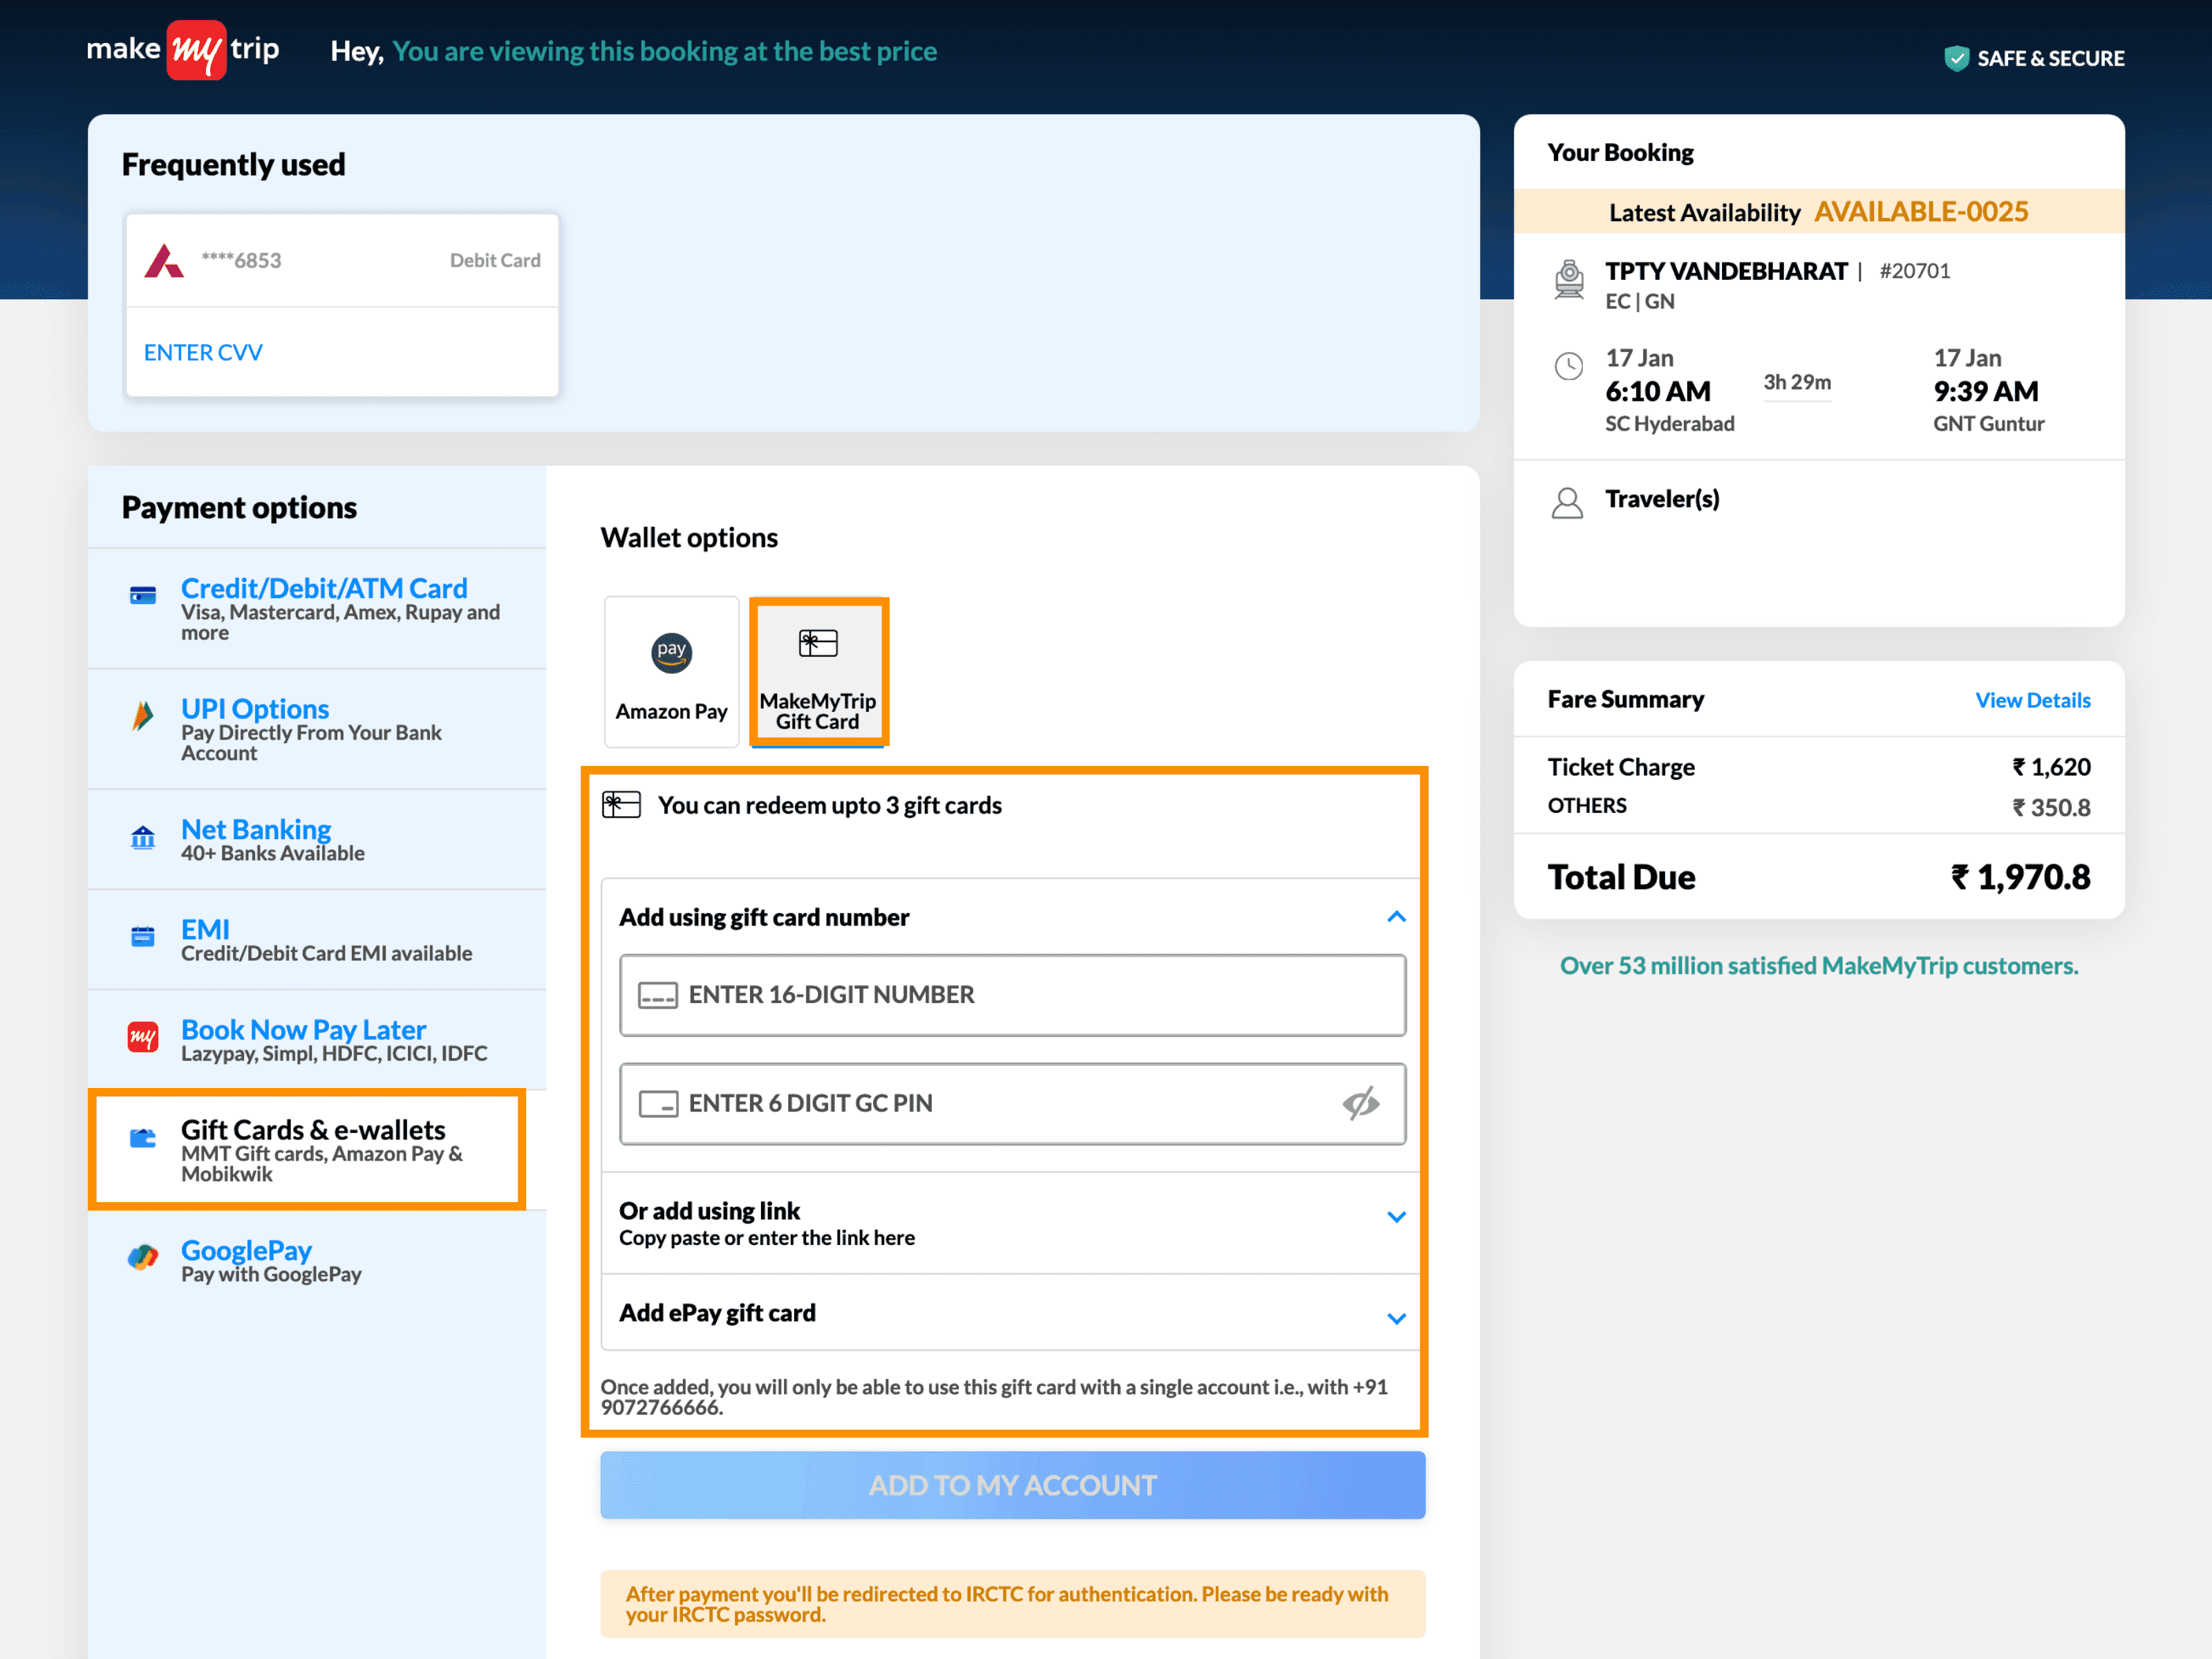Click arrival time 9:39 AM
The image size is (2212, 1659).
1986,391
